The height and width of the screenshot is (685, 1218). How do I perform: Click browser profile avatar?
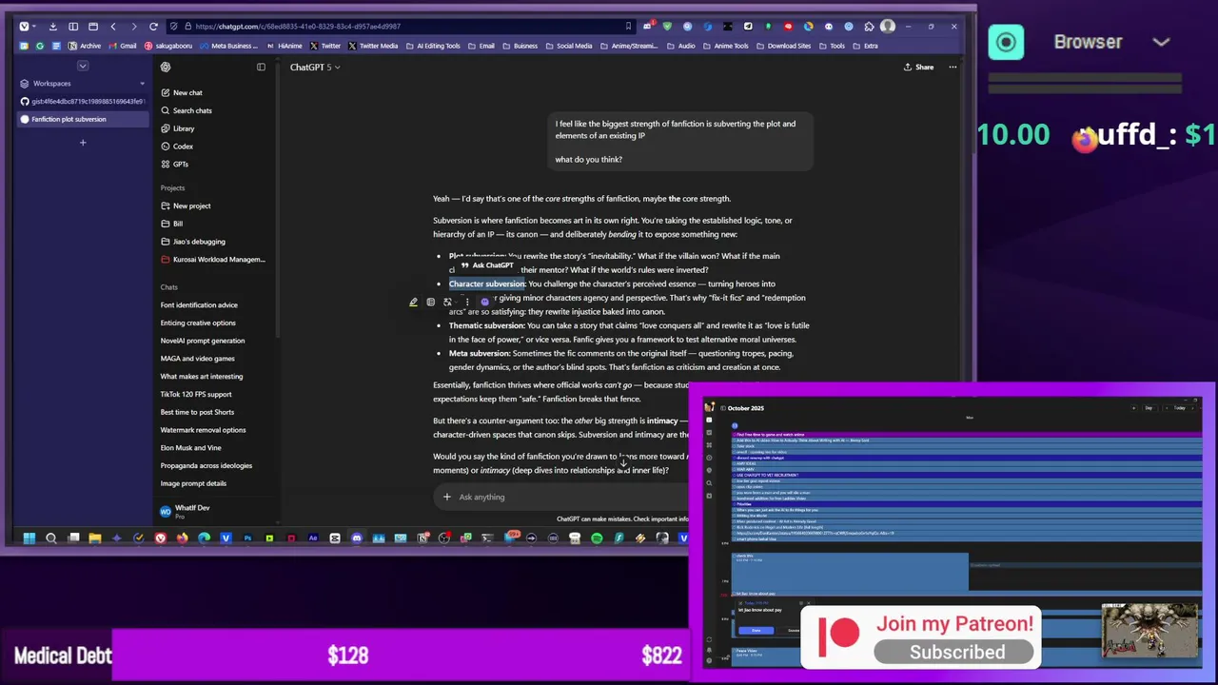[888, 27]
